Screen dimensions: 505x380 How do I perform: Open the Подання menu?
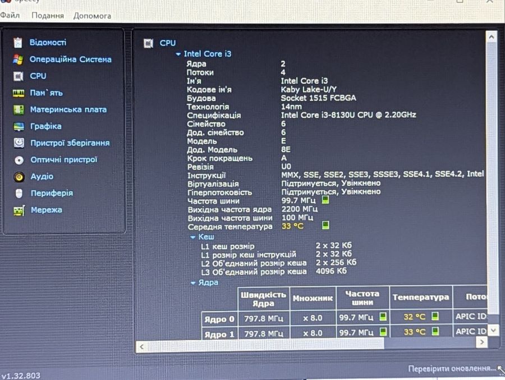[48, 16]
